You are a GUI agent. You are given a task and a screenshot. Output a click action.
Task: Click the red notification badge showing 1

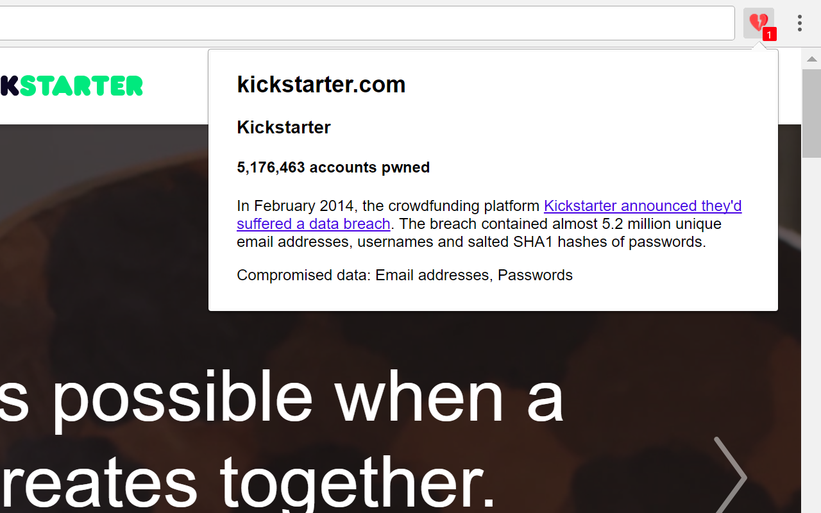click(x=769, y=35)
